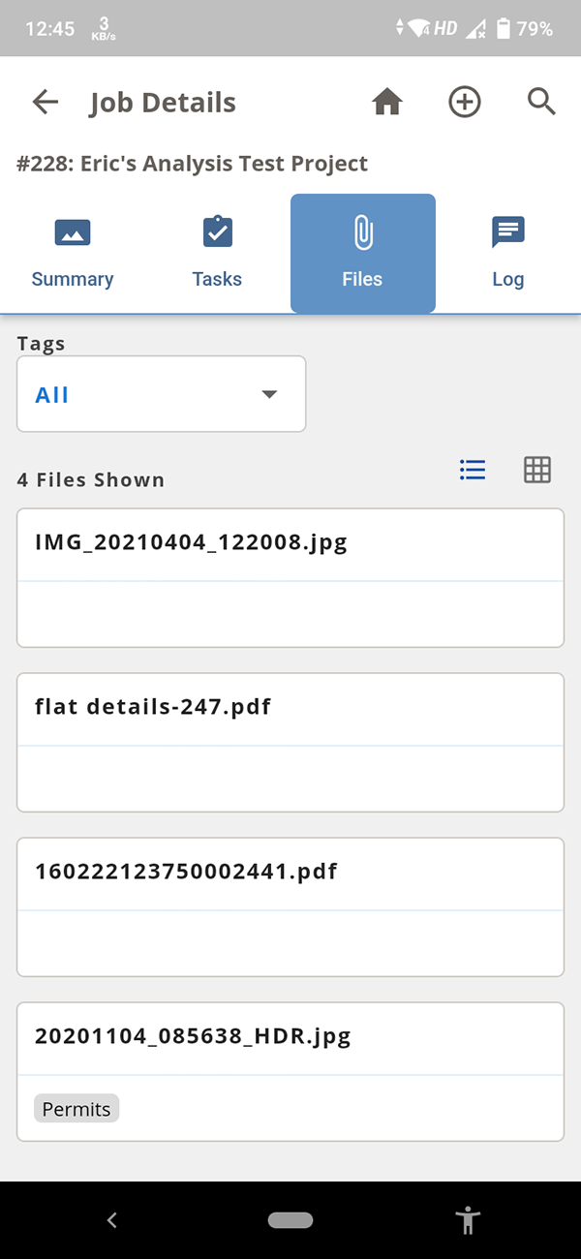Switch to the Summary tab
This screenshot has height=1259, width=581.
click(72, 252)
